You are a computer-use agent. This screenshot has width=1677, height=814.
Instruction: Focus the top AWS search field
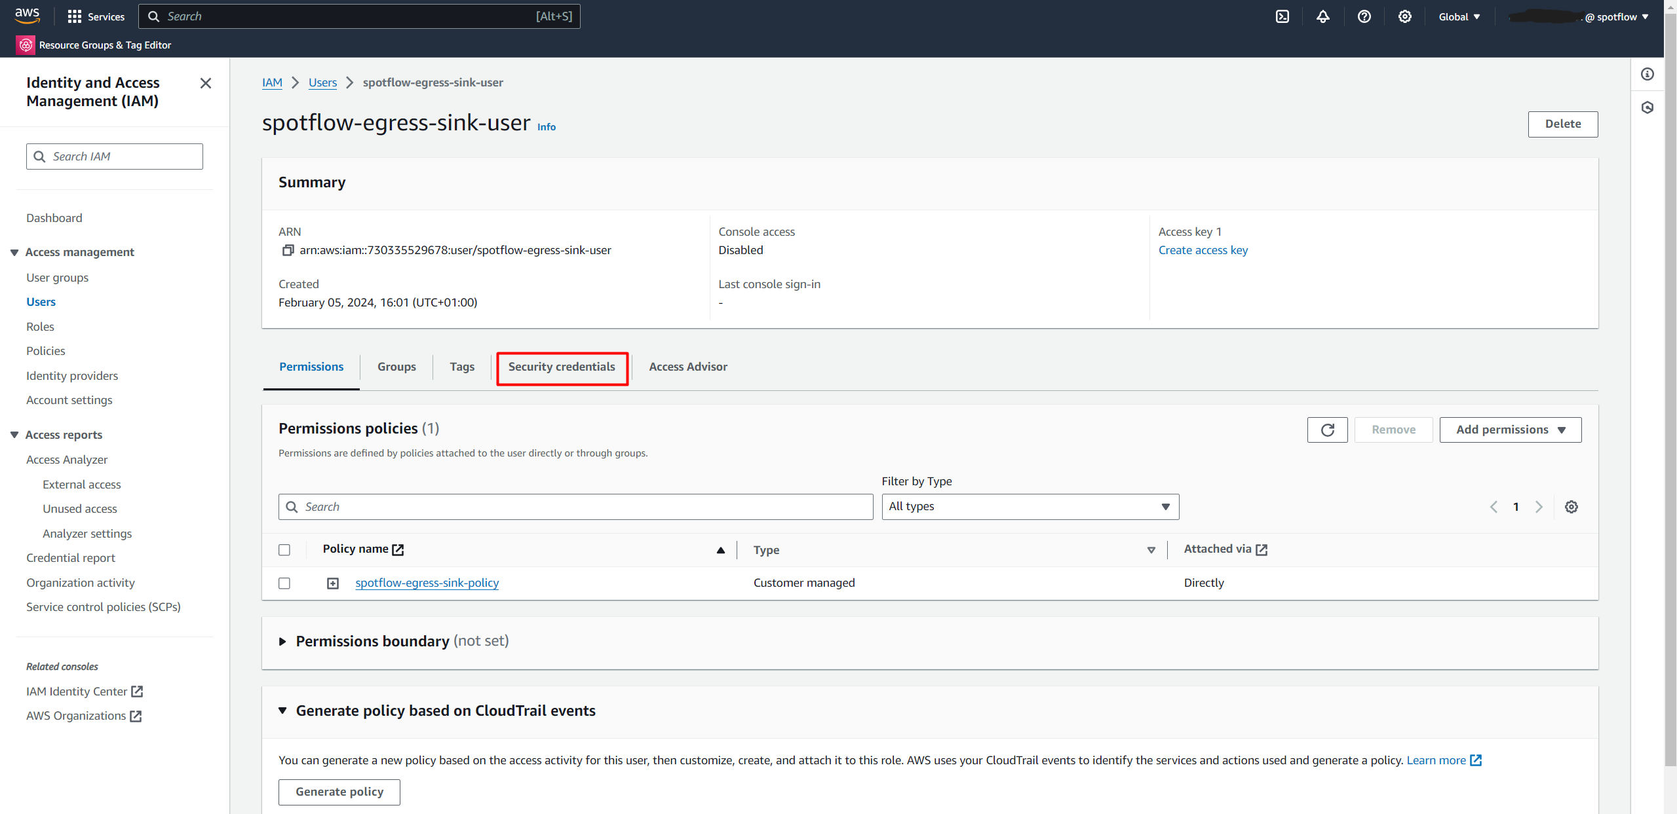tap(359, 16)
